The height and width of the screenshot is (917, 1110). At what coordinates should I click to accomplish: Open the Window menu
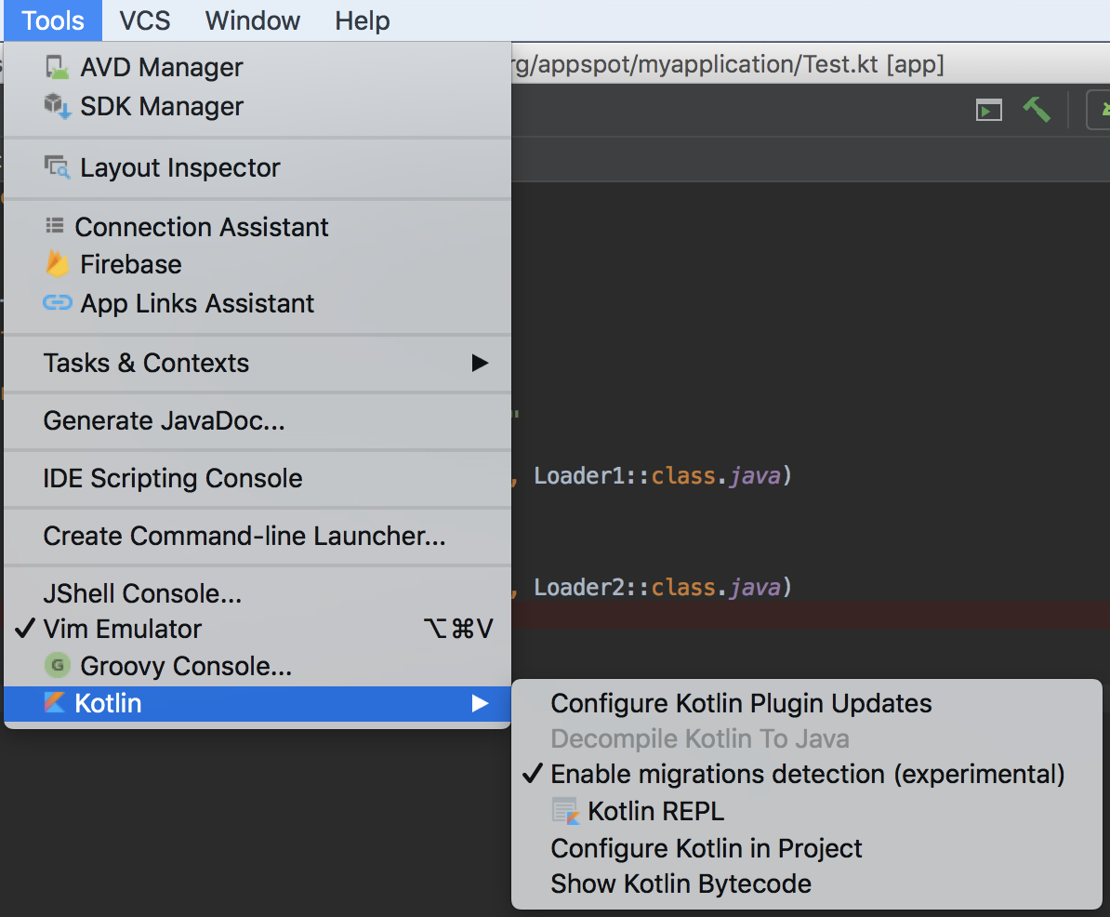pyautogui.click(x=253, y=20)
